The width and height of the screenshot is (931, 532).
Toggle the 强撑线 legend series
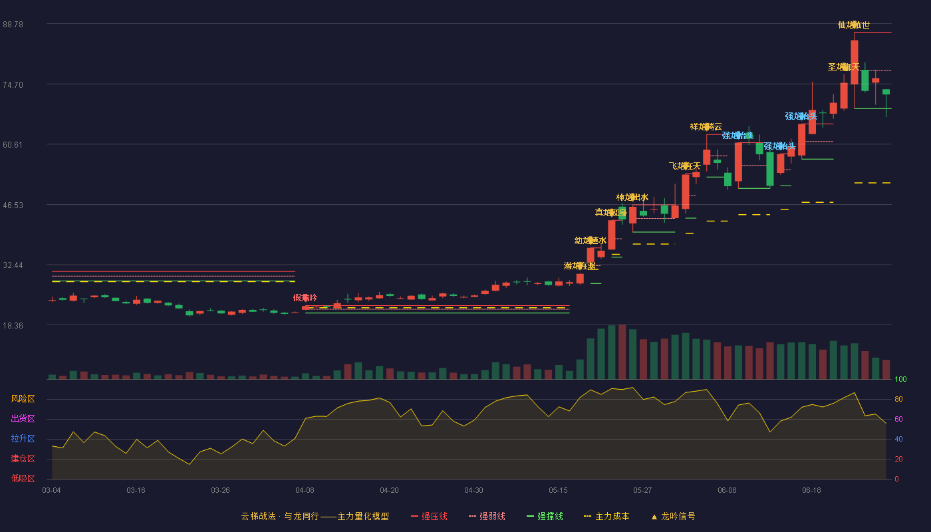545,516
